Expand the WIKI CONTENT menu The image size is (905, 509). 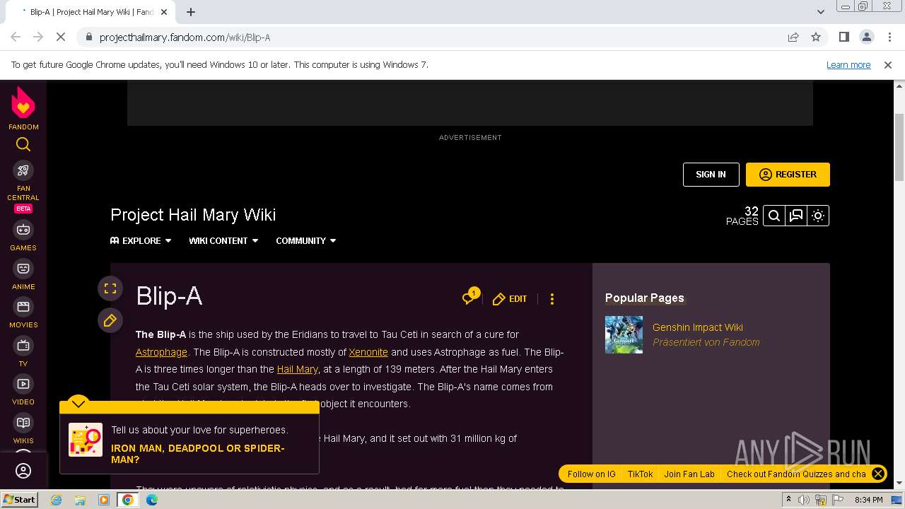pos(223,240)
